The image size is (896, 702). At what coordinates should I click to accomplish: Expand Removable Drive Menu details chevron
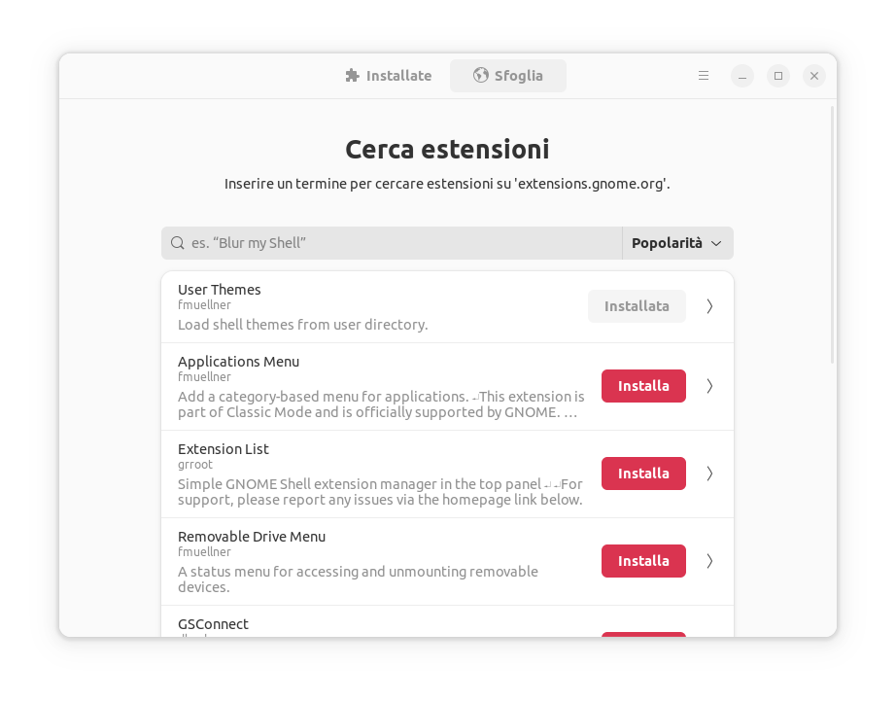point(709,561)
